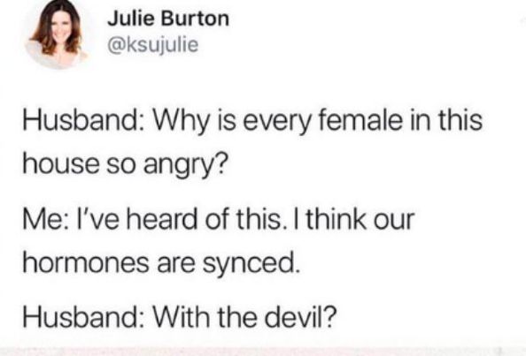Select the first "Husband:" label
The width and height of the screenshot is (526, 356).
[x=84, y=120]
